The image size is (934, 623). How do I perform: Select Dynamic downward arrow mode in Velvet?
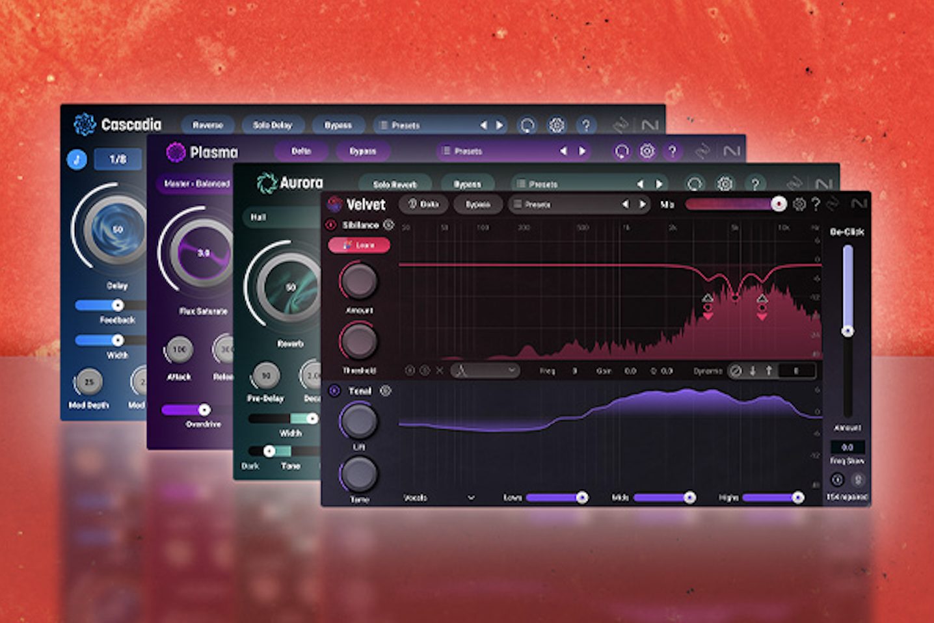tap(753, 371)
